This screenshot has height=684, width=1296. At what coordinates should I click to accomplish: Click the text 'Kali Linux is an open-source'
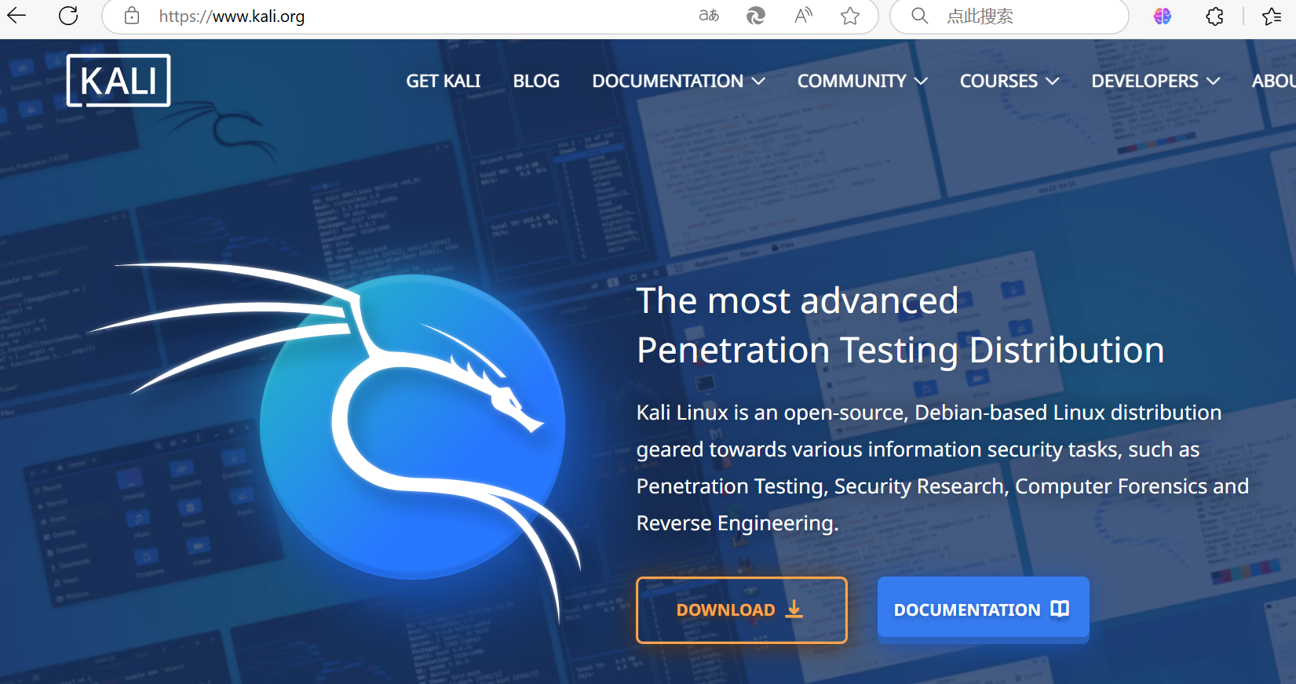click(772, 413)
